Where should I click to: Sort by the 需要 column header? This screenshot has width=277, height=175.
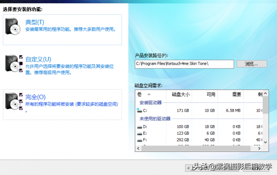pos(230,94)
